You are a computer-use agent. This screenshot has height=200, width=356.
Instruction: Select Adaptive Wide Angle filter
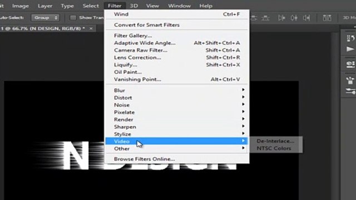point(177,43)
